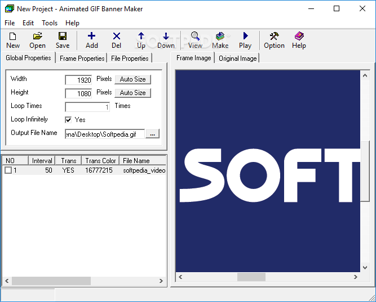Close the Animated GIF Banner Maker window

[362, 9]
